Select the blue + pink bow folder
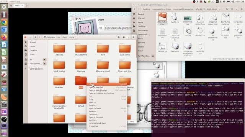Image resolution: width=245 pixels, height=137 pixels. click(x=125, y=66)
